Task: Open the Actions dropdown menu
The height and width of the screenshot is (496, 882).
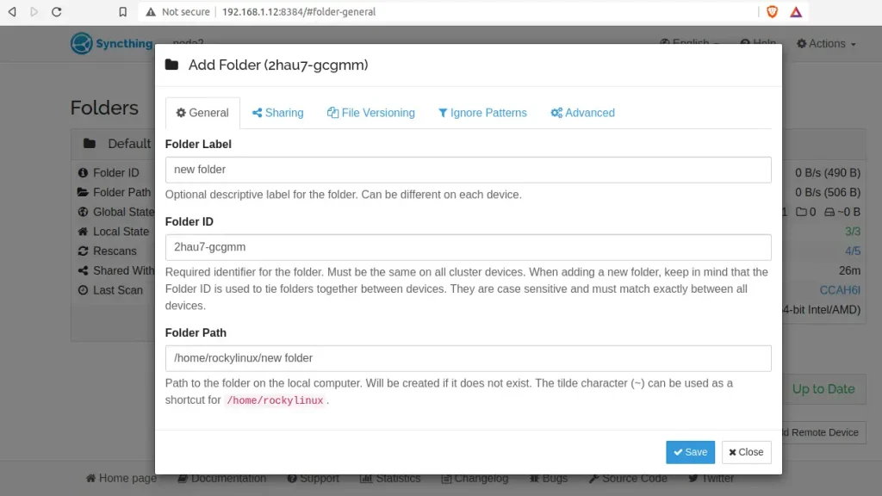Action: point(826,44)
